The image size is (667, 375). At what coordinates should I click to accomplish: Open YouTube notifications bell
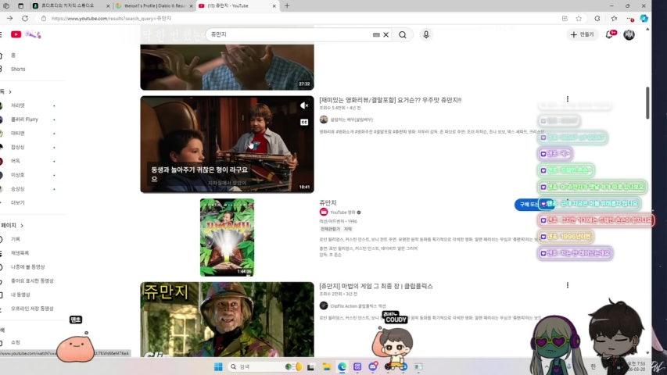click(609, 34)
